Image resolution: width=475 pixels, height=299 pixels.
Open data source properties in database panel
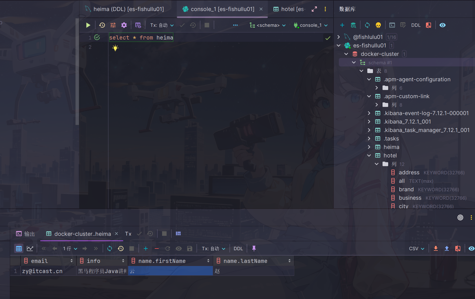[x=353, y=25]
